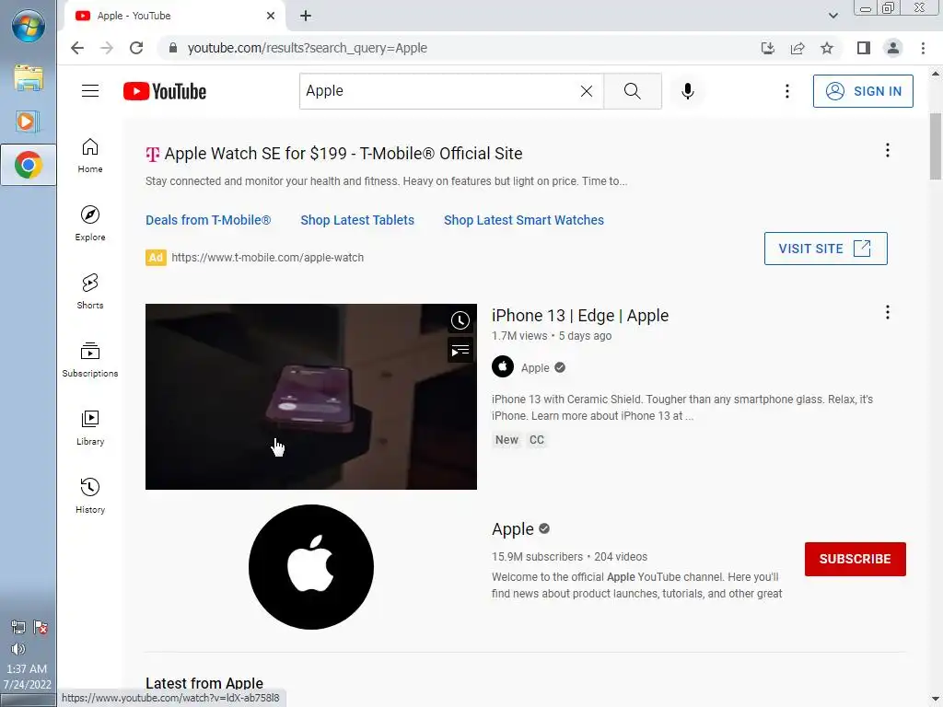Image resolution: width=943 pixels, height=707 pixels.
Task: Click the scrollbar down arrow
Action: (936, 698)
